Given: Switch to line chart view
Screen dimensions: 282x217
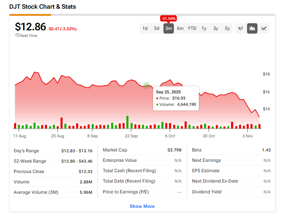Looking at the screenshot, I should [x=264, y=28].
